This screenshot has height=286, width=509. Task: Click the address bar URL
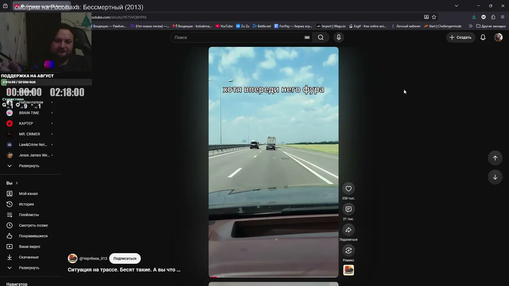pos(119,17)
